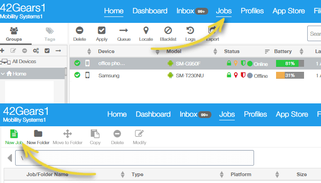321x183 pixels.
Task: Click model SM-G950F cell
Action: pos(188,64)
